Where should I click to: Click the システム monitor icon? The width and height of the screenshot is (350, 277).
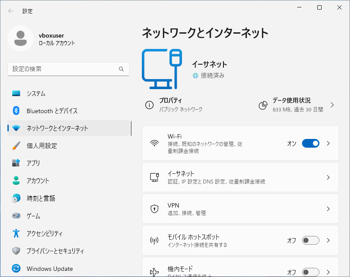click(x=16, y=93)
